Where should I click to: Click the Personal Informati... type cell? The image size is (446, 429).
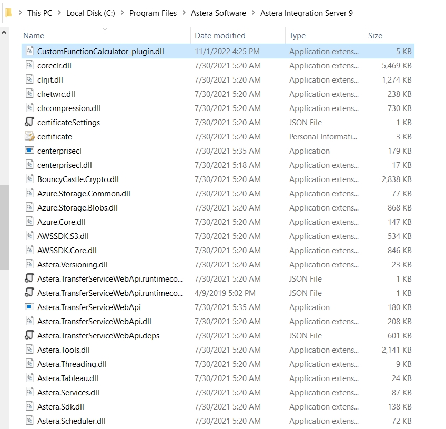[x=323, y=137]
